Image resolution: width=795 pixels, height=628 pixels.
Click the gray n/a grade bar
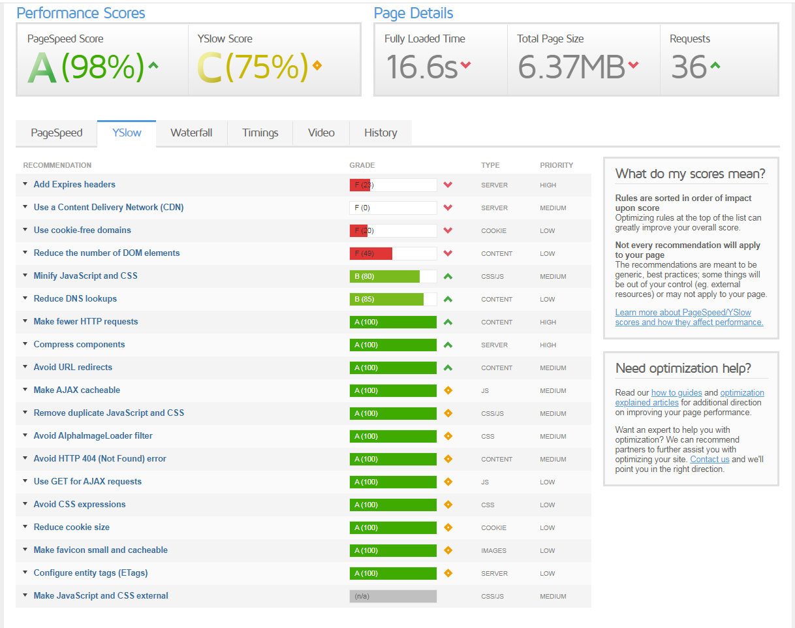coord(393,596)
